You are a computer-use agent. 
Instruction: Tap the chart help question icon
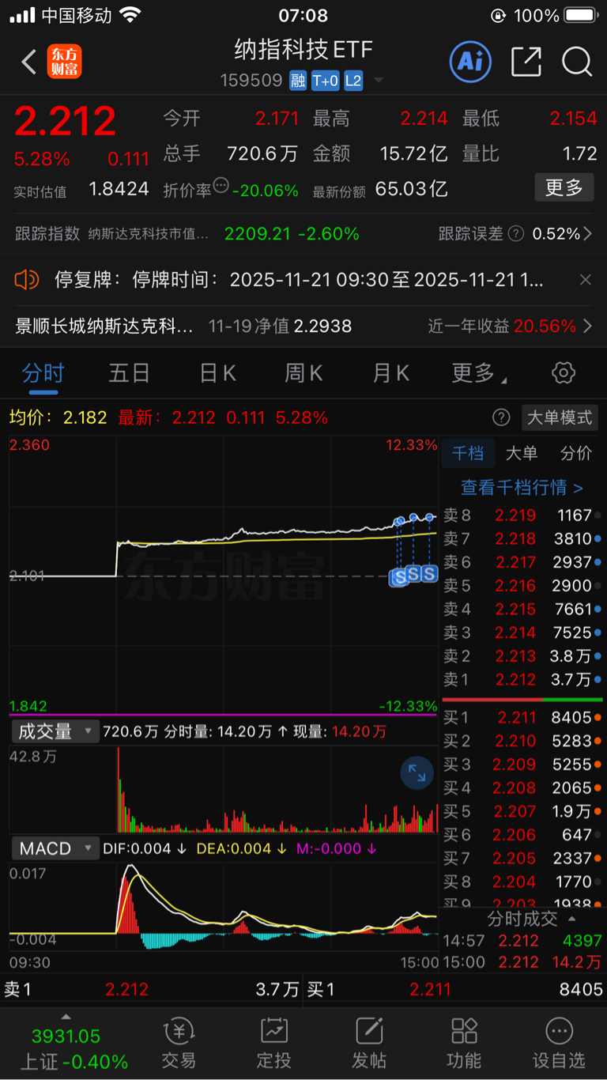[501, 417]
